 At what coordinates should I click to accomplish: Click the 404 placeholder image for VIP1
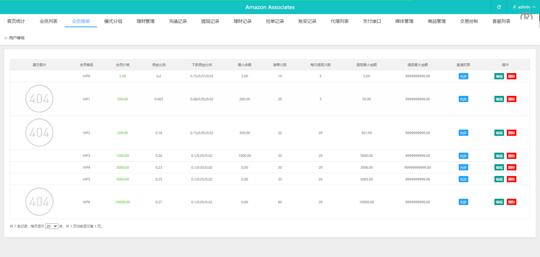click(x=39, y=99)
